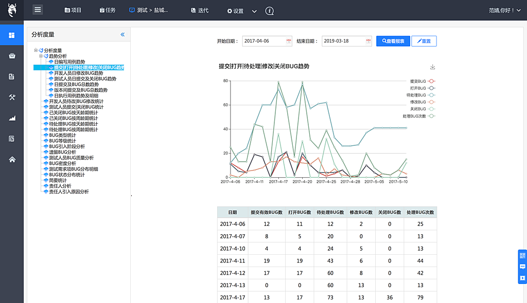Open calendar picker for start date
The width and height of the screenshot is (527, 303).
tap(288, 41)
